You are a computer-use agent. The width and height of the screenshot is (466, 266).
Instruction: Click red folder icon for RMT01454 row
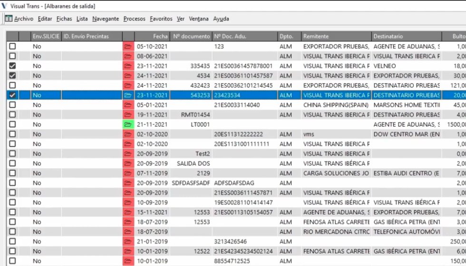[x=128, y=114]
